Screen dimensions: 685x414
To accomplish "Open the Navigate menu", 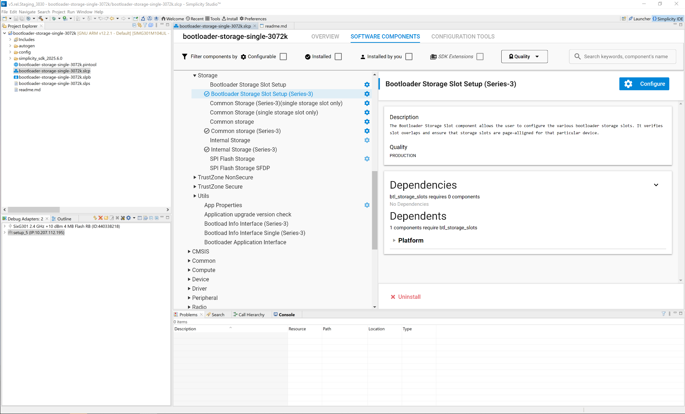I will point(27,12).
